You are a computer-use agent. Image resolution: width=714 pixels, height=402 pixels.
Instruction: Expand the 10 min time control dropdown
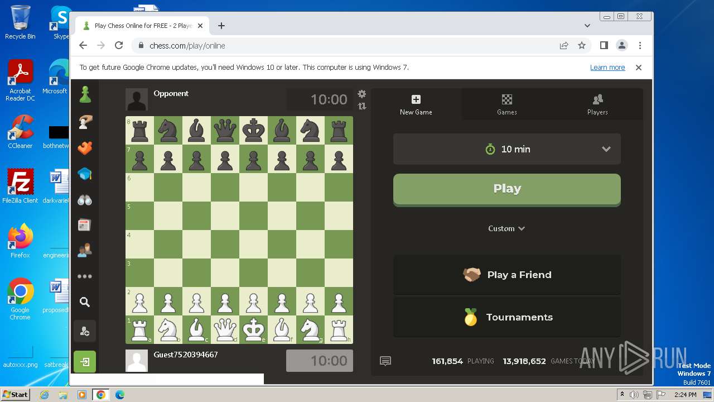point(507,149)
